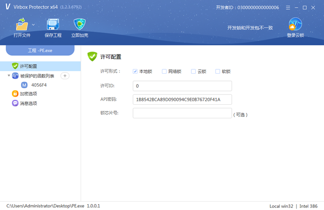
Task: Click the purple chat icon for 消息选项
Action: coord(15,103)
